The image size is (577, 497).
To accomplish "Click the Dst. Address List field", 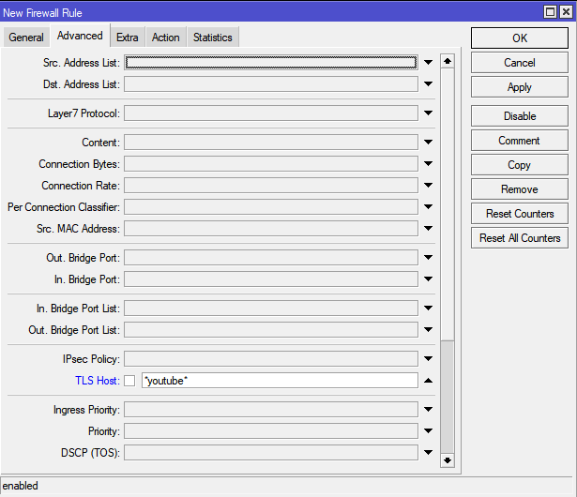I will click(271, 83).
